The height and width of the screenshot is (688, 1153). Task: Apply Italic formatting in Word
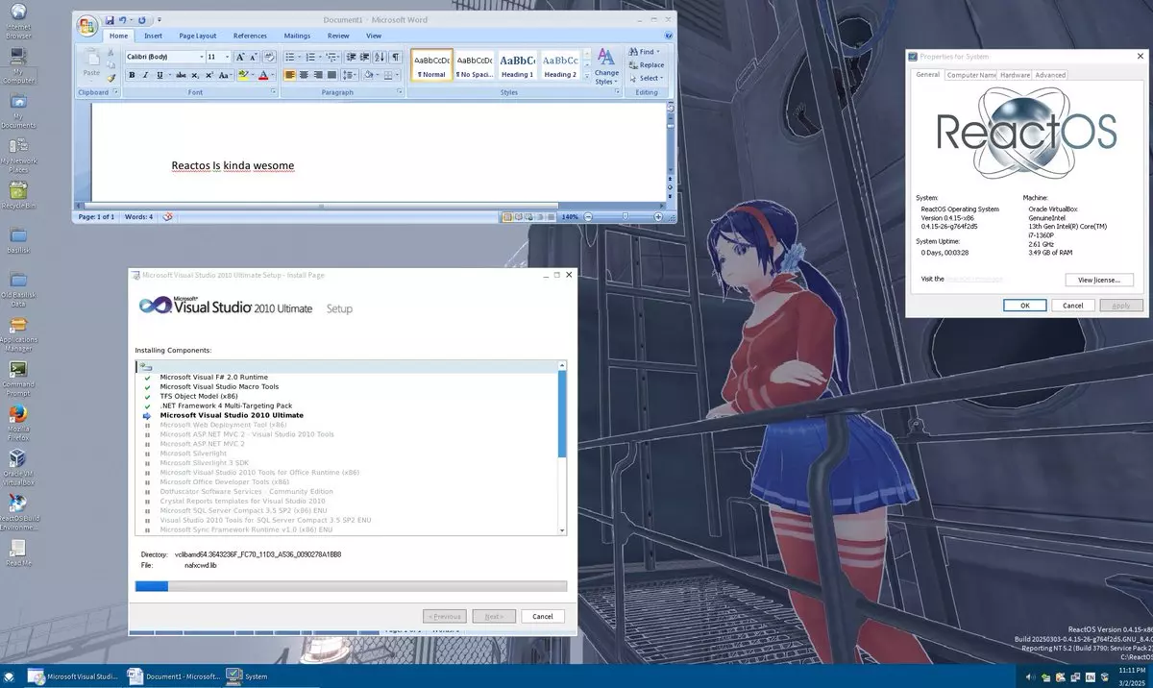coord(145,75)
